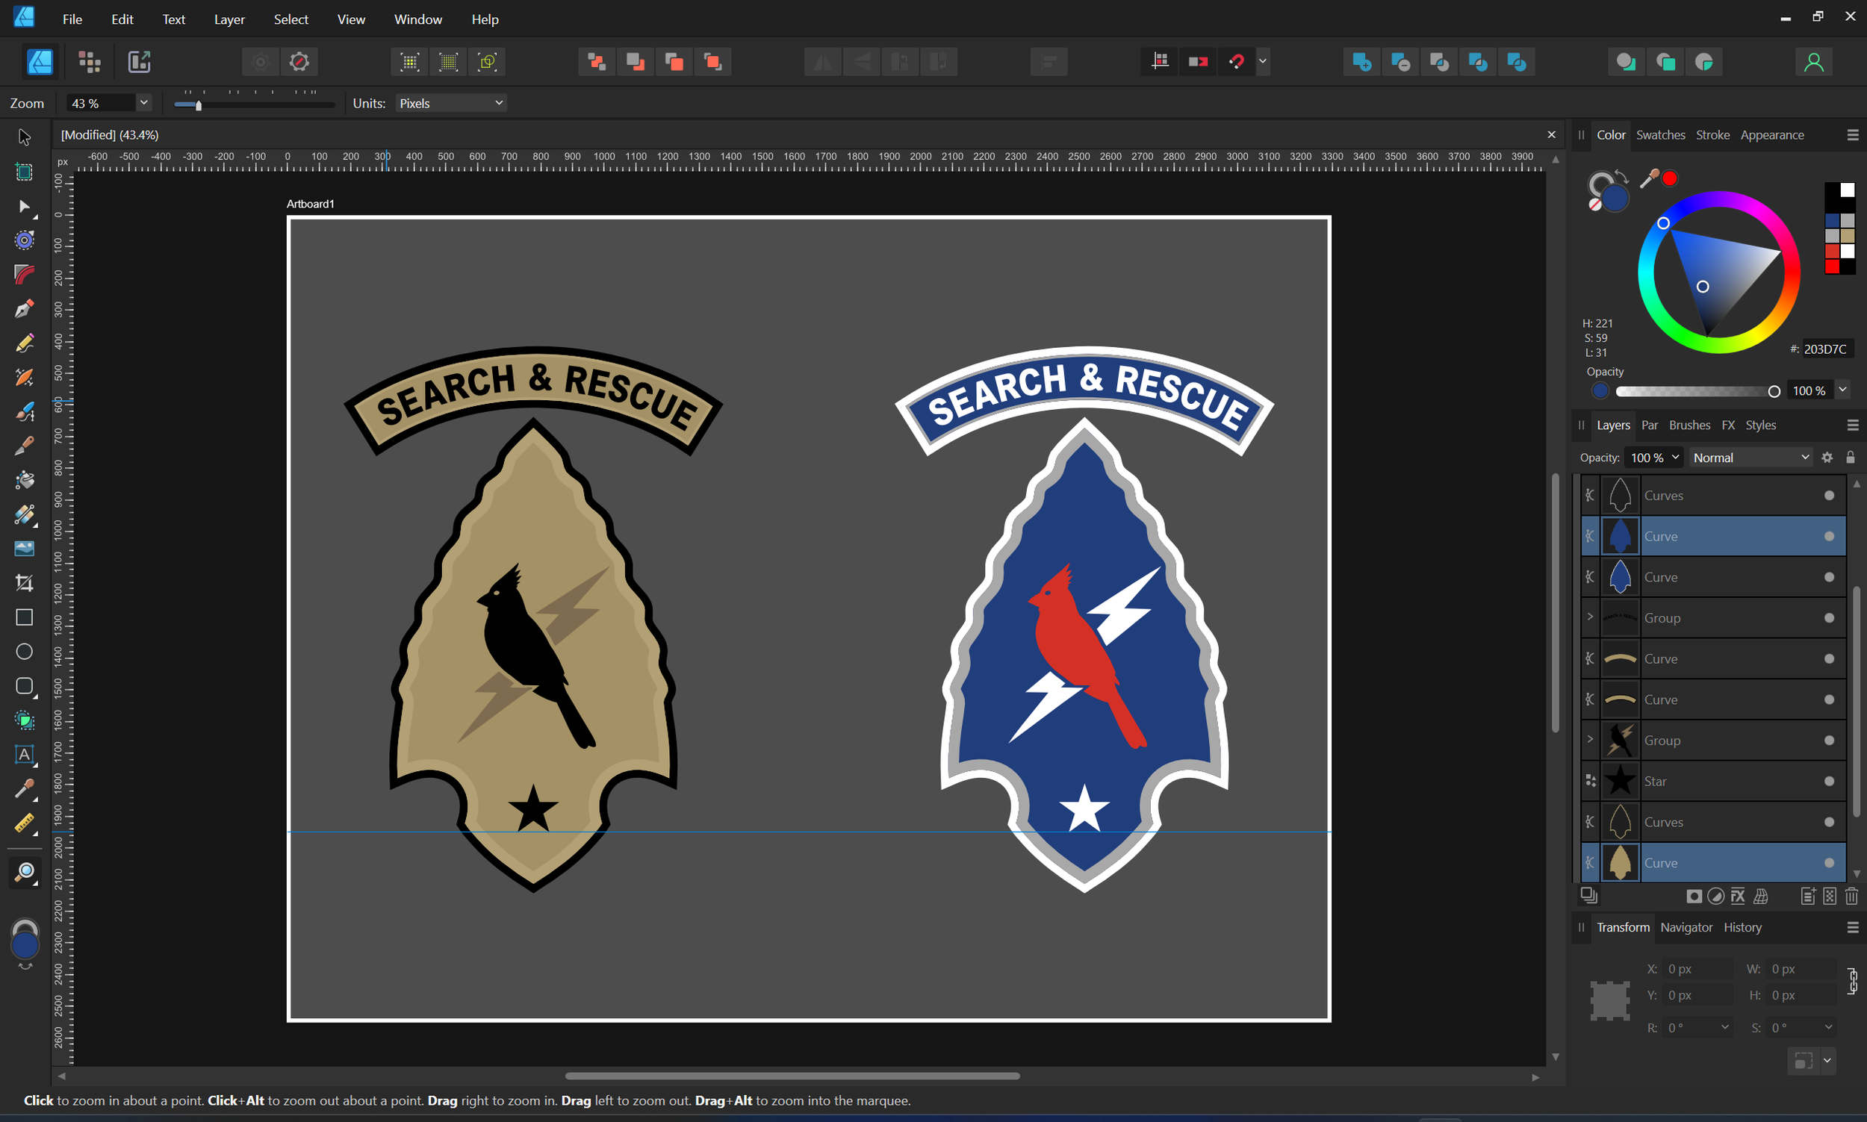Expand the bird Group layer
Image resolution: width=1867 pixels, height=1122 pixels.
click(x=1590, y=741)
